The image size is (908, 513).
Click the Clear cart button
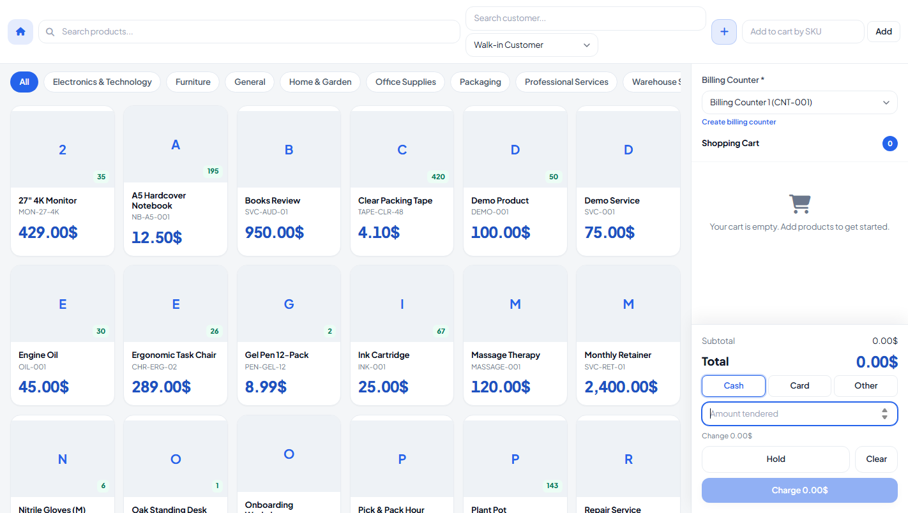(876, 459)
